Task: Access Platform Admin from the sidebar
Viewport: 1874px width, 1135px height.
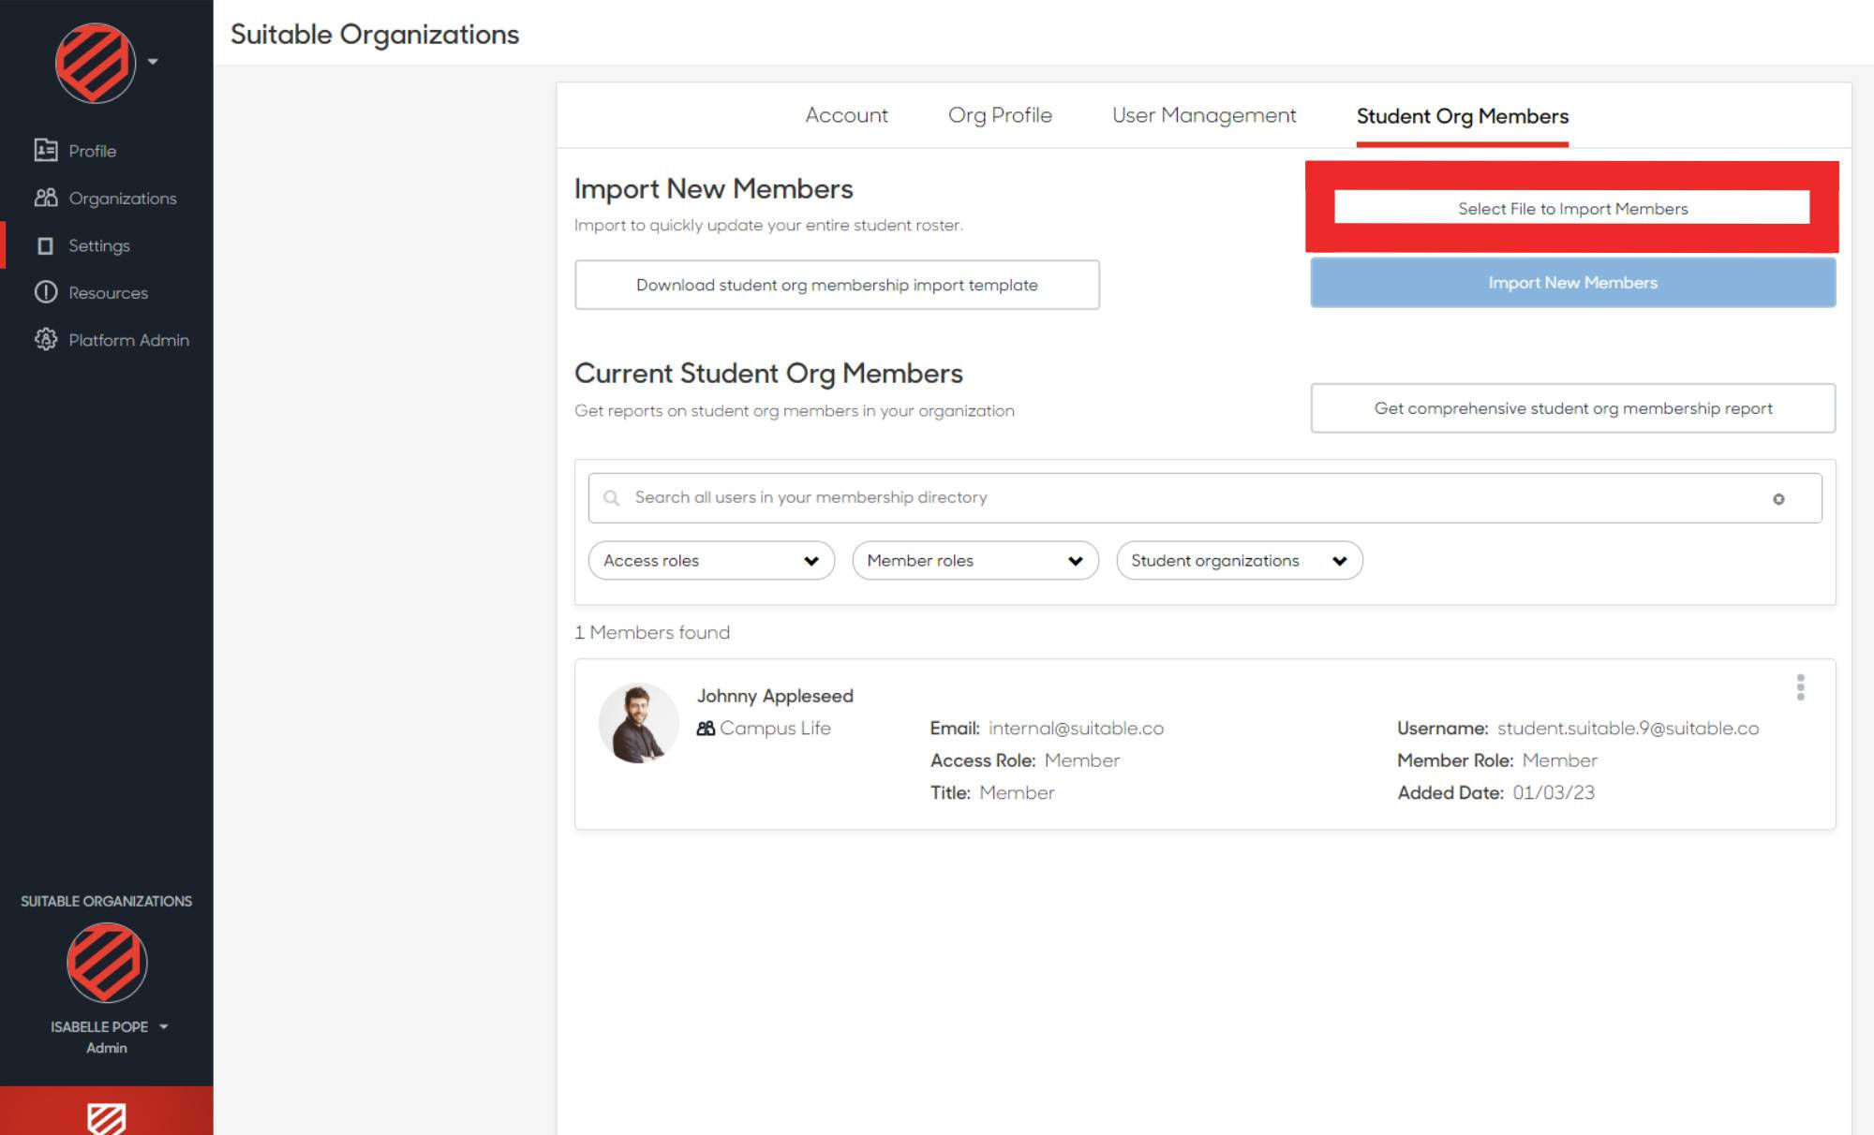Action: [126, 339]
